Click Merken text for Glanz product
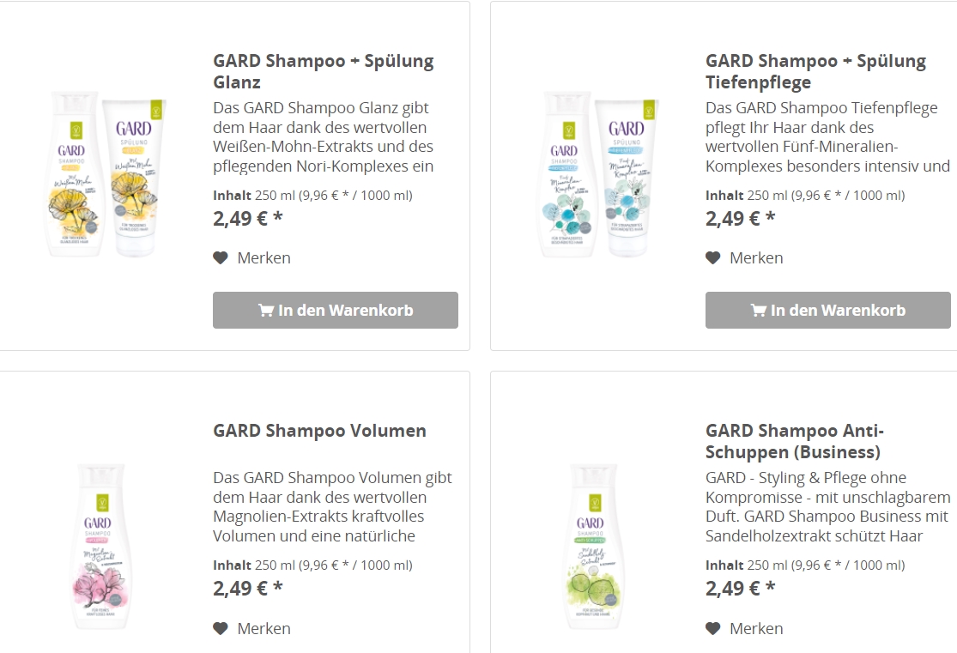This screenshot has width=957, height=653. 263,257
